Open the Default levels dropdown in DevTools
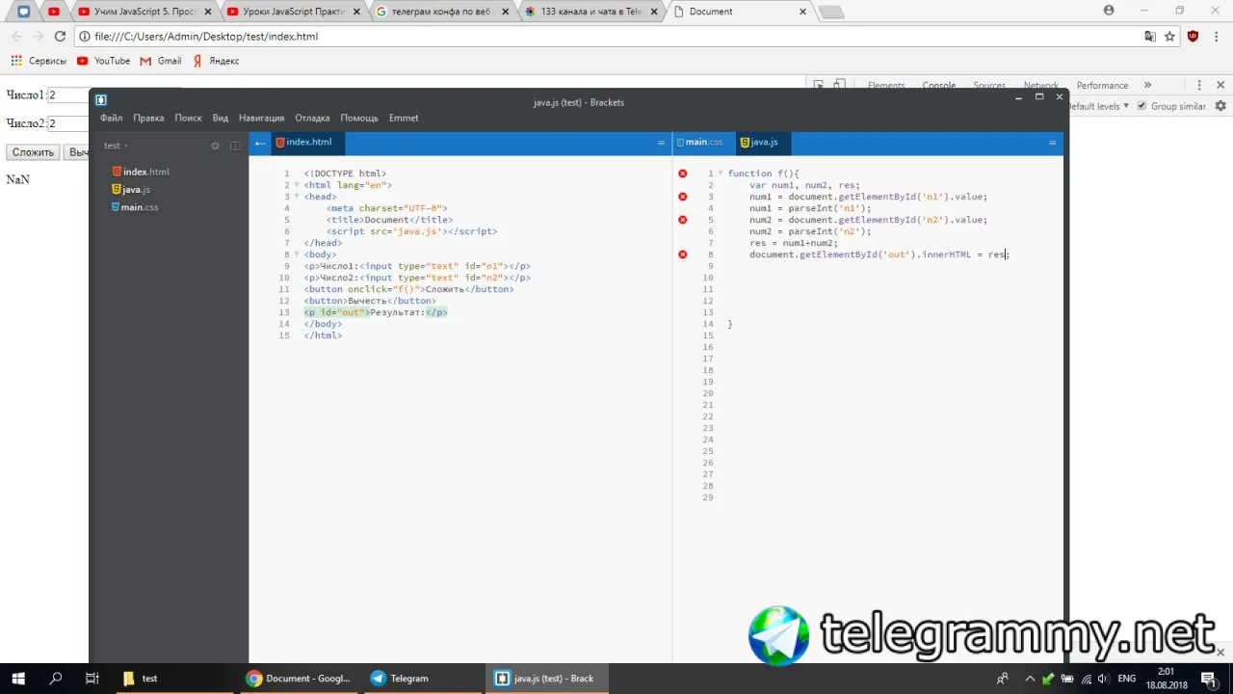Image resolution: width=1233 pixels, height=694 pixels. tap(1098, 106)
